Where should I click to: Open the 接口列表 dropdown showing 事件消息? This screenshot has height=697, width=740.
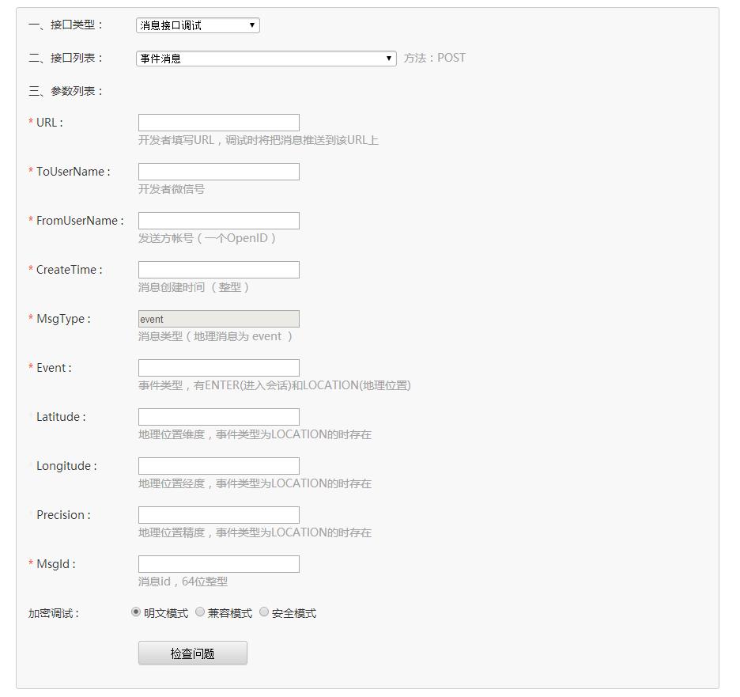265,58
